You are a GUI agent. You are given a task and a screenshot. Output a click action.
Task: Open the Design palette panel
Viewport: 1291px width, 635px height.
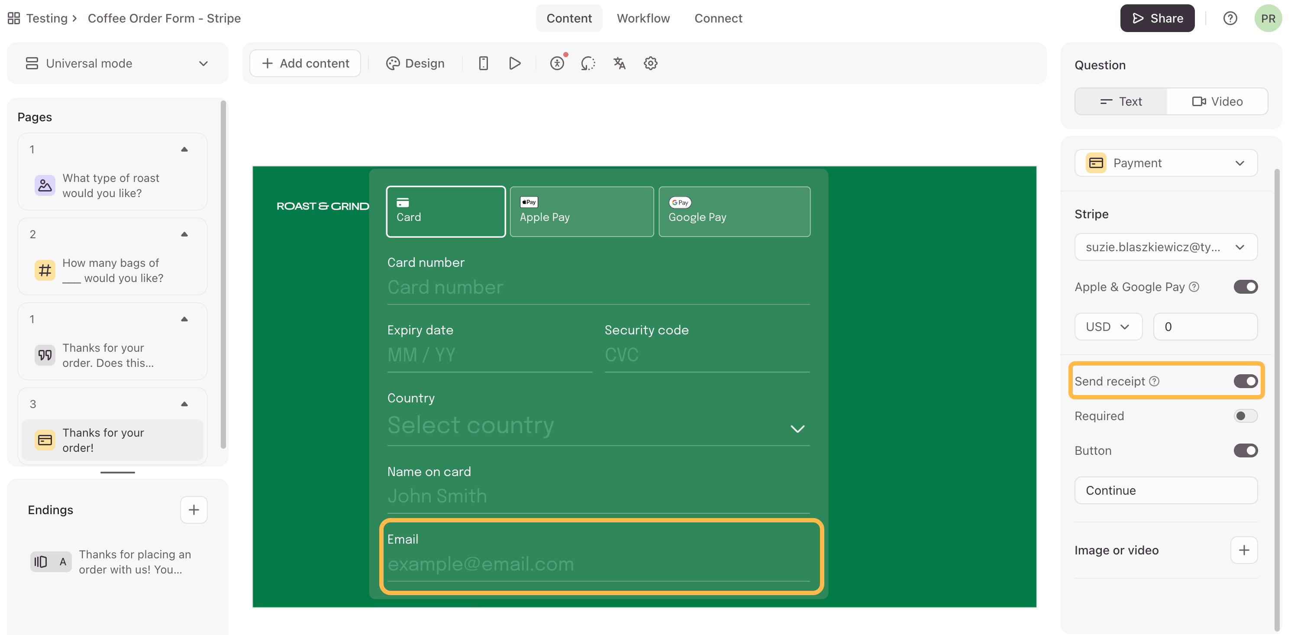click(415, 63)
